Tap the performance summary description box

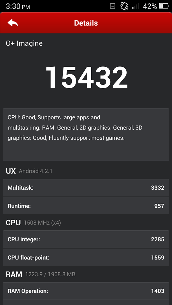point(86,134)
